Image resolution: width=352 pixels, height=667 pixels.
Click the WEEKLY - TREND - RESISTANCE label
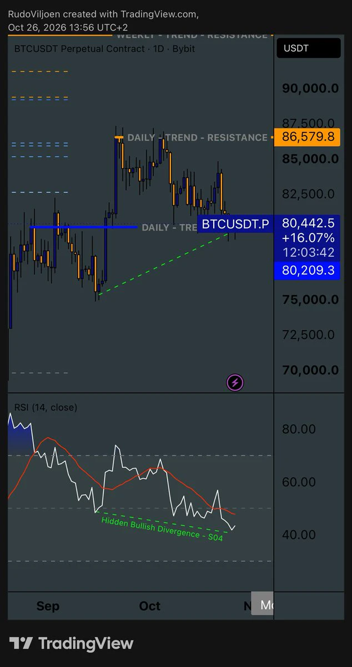coord(192,36)
